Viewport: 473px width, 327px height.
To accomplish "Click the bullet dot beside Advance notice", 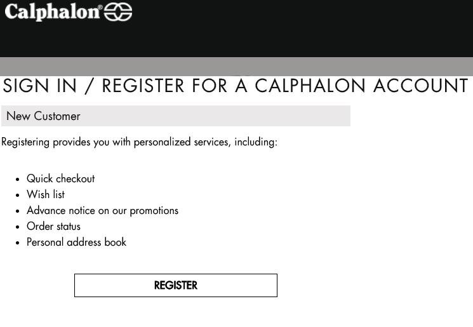I will [x=18, y=211].
